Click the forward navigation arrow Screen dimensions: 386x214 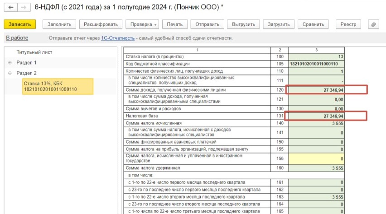pyautogui.click(x=20, y=8)
